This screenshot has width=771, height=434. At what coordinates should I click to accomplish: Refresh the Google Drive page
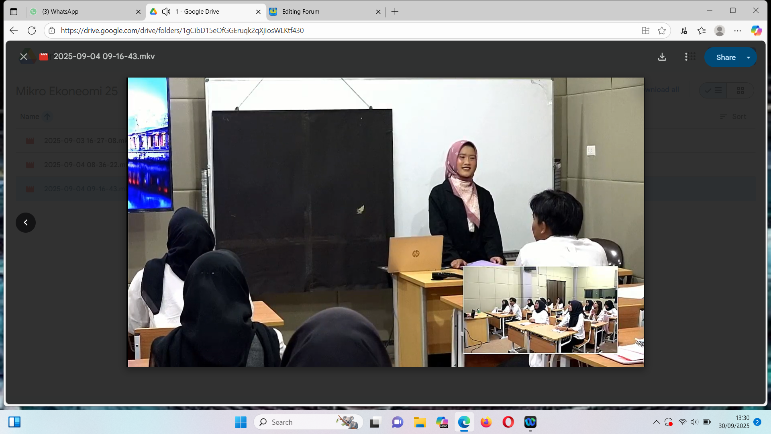pyautogui.click(x=32, y=31)
